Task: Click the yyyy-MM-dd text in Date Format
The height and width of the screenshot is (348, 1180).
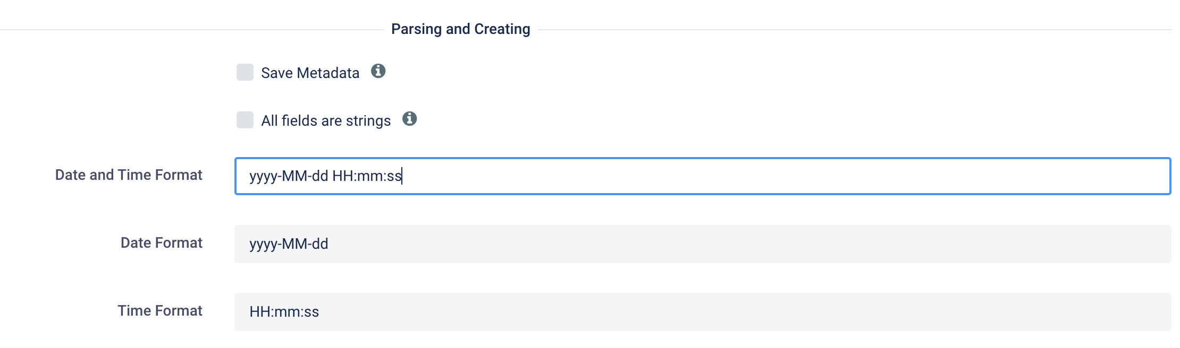Action: point(289,244)
